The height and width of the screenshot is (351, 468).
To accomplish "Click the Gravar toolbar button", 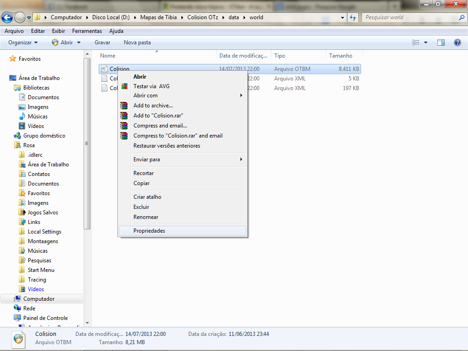I will pyautogui.click(x=102, y=43).
